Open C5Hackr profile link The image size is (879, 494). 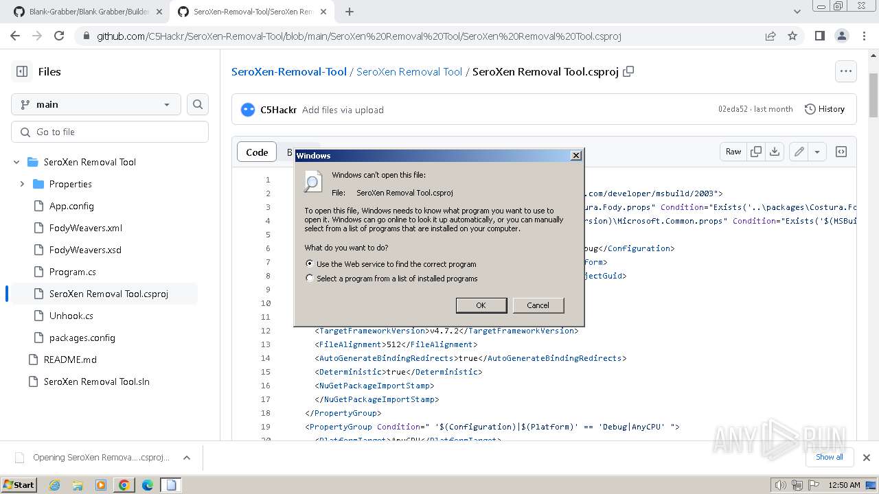[278, 110]
